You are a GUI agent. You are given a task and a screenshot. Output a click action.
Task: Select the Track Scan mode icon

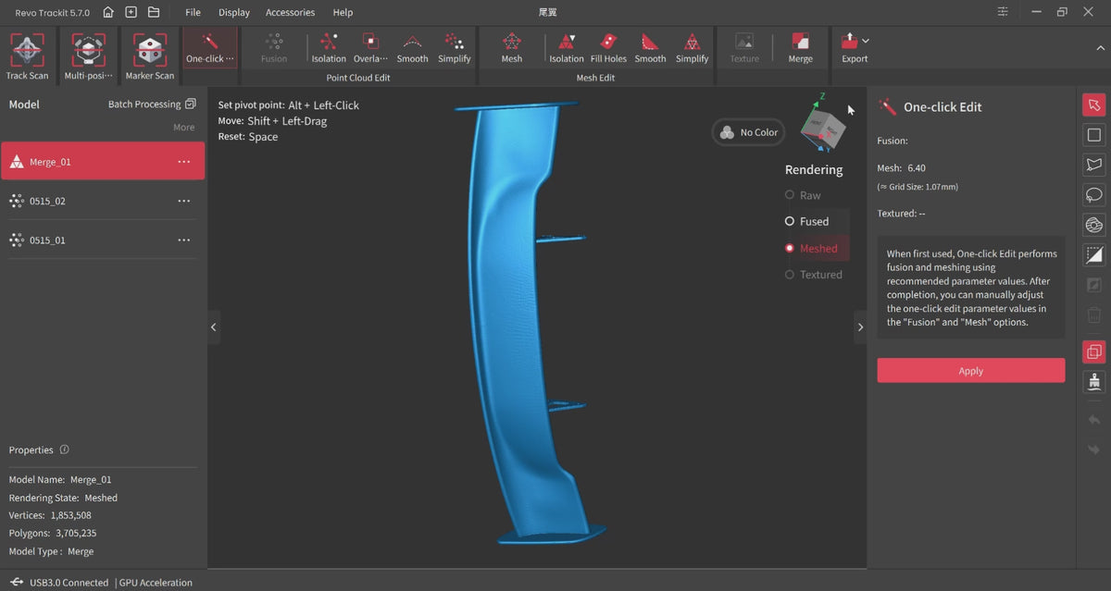tap(27, 51)
